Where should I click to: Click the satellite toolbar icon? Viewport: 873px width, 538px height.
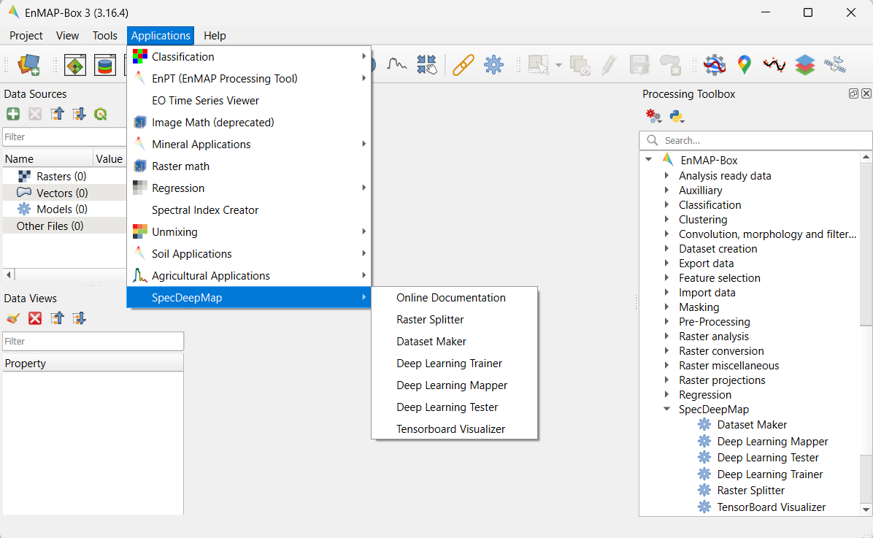point(834,65)
